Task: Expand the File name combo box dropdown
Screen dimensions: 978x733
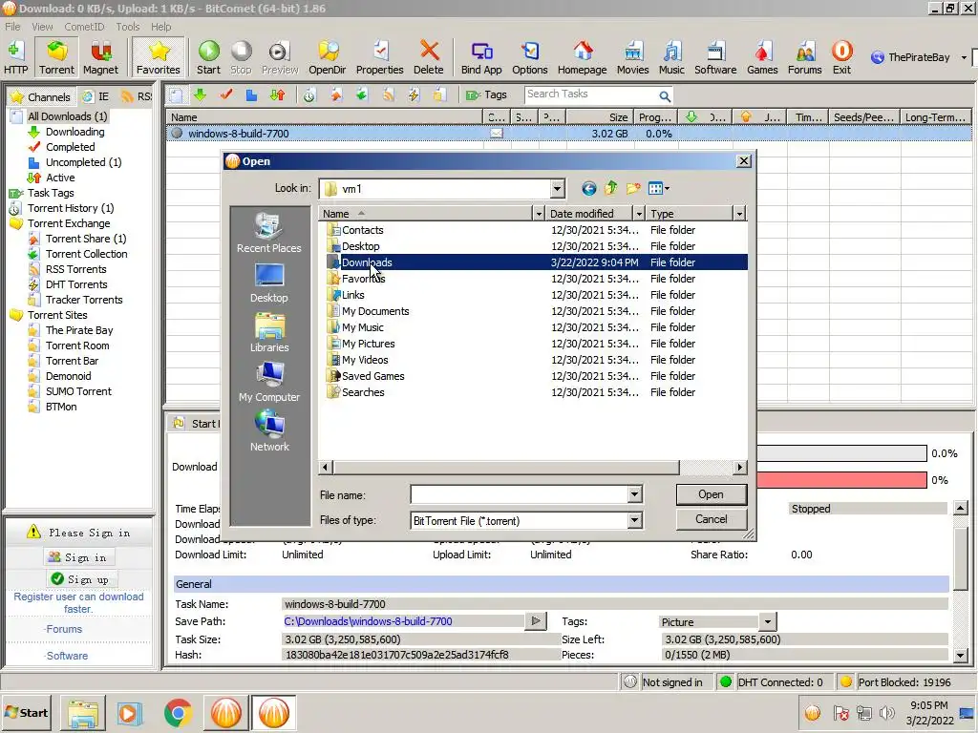Action: (634, 495)
